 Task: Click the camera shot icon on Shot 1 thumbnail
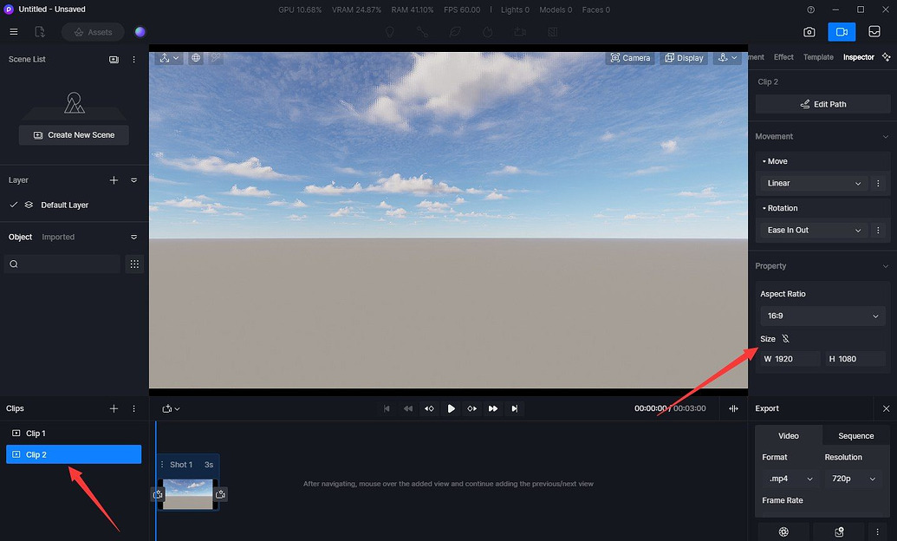pyautogui.click(x=158, y=493)
